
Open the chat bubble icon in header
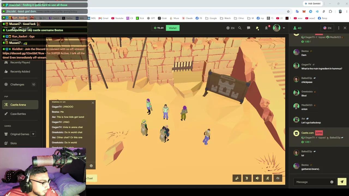pos(249,28)
